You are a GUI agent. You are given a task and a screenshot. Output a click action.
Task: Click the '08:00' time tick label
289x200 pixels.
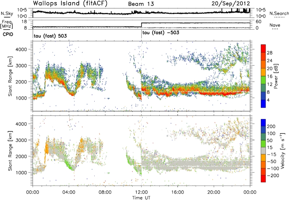click(x=105, y=192)
